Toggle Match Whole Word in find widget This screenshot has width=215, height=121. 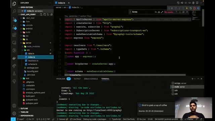tap(159, 12)
